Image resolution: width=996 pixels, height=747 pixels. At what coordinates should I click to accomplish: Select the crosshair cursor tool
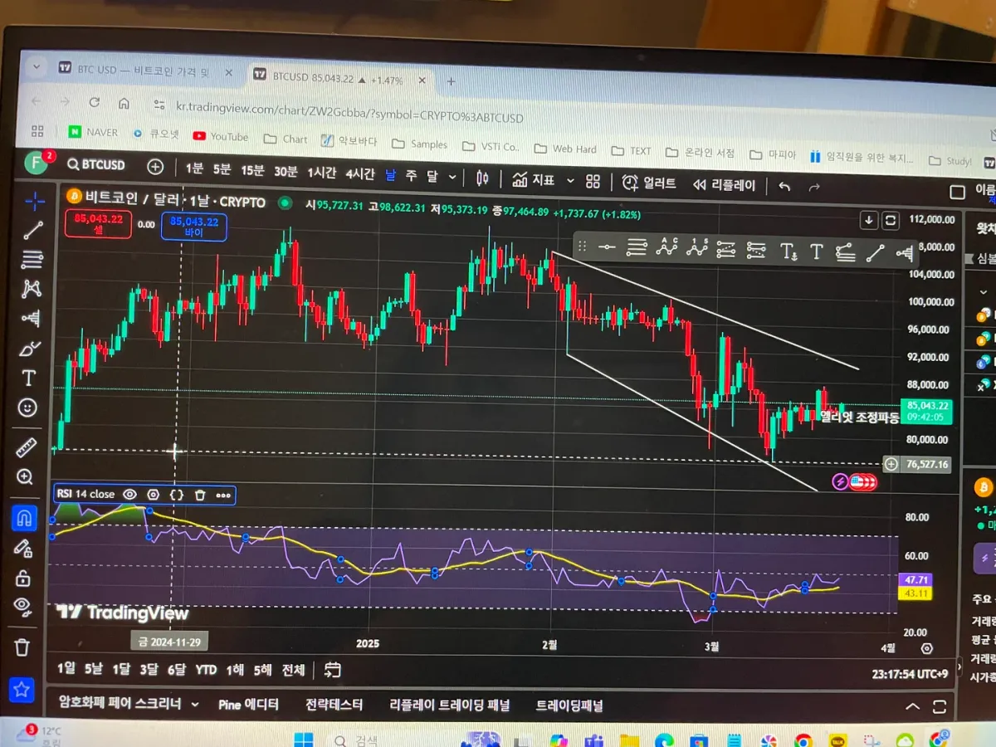pyautogui.click(x=34, y=200)
